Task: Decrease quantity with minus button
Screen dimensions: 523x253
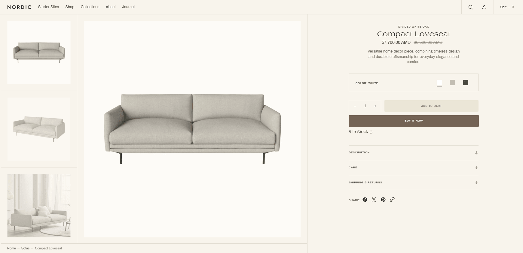Action: click(355, 106)
